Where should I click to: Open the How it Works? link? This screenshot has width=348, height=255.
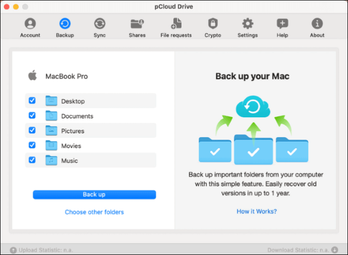point(257,211)
